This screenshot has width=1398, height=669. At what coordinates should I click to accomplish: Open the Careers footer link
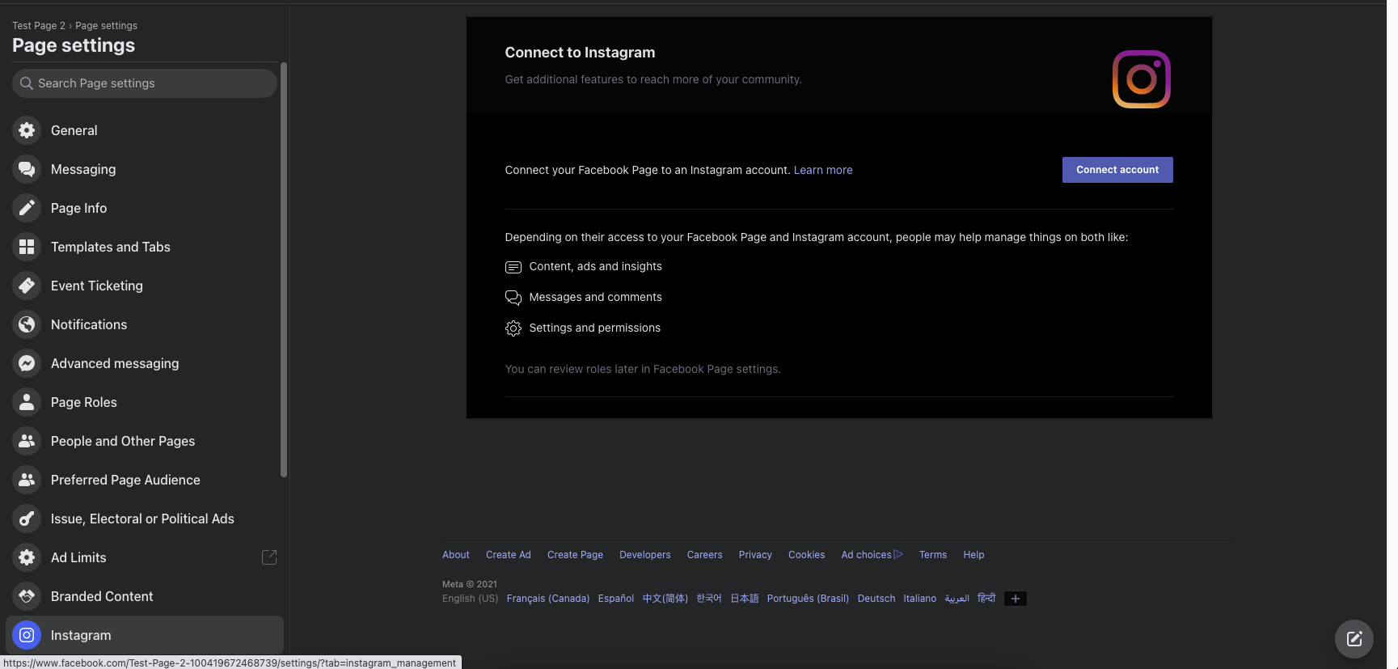tap(705, 555)
